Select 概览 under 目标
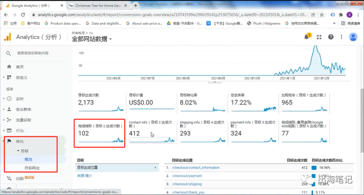The width and height of the screenshot is (364, 195). click(x=29, y=160)
